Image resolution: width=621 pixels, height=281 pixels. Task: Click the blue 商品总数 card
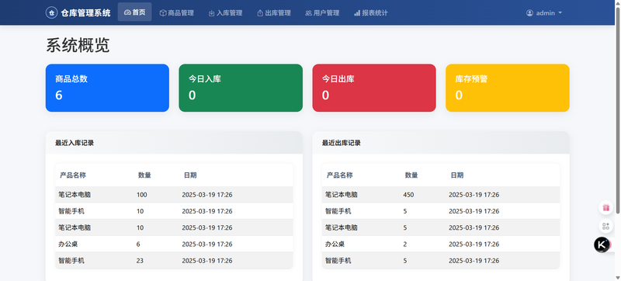click(x=107, y=88)
